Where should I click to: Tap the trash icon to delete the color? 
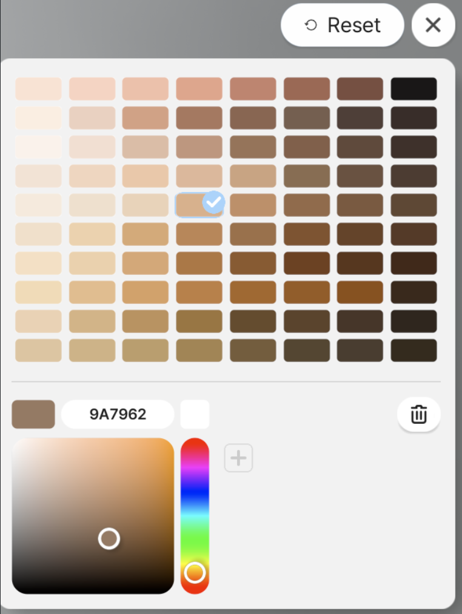point(418,414)
